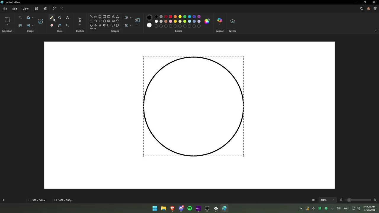This screenshot has width=379, height=213.
Task: Show hidden system tray icons
Action: pos(301,208)
